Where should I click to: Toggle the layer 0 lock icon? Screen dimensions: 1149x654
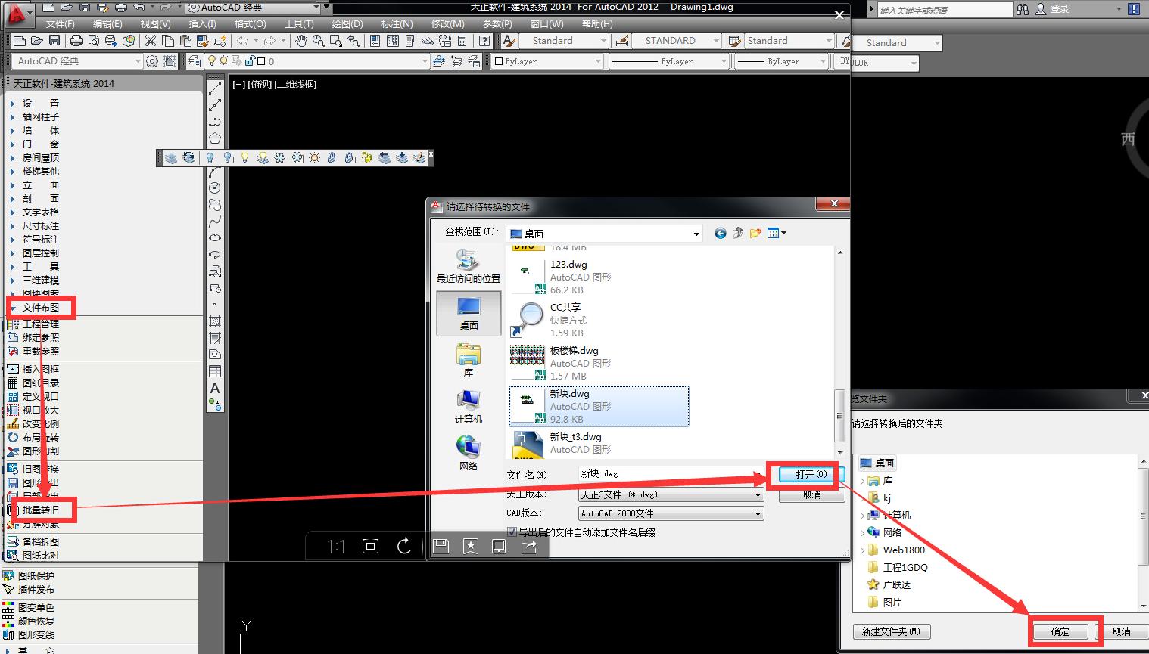pyautogui.click(x=250, y=61)
